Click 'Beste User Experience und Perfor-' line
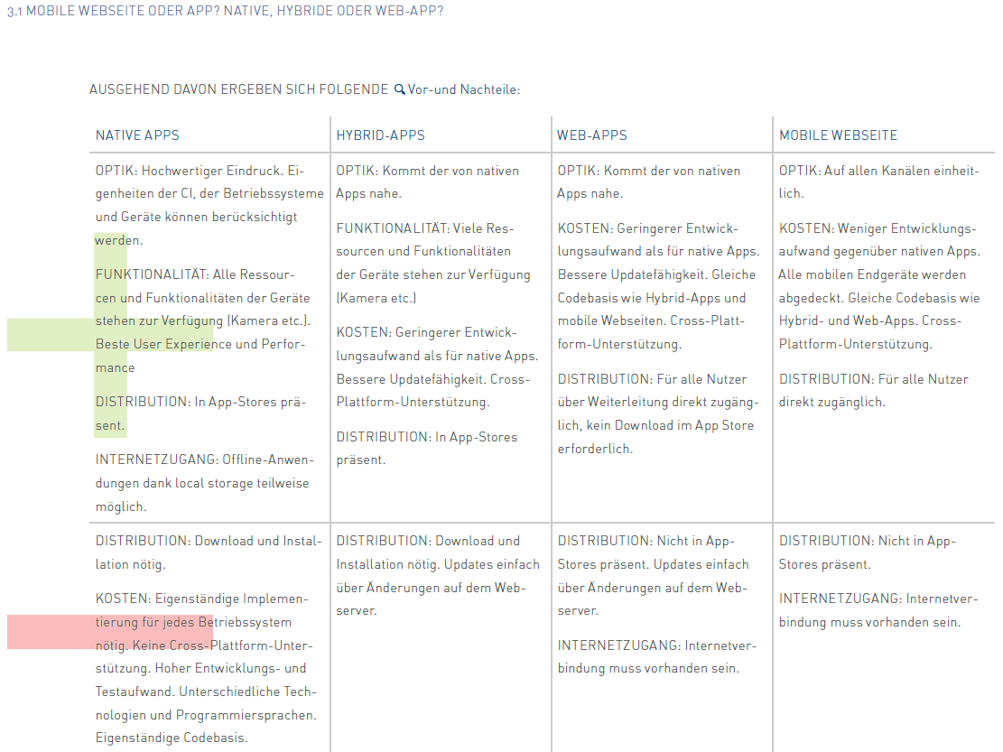 coord(200,344)
